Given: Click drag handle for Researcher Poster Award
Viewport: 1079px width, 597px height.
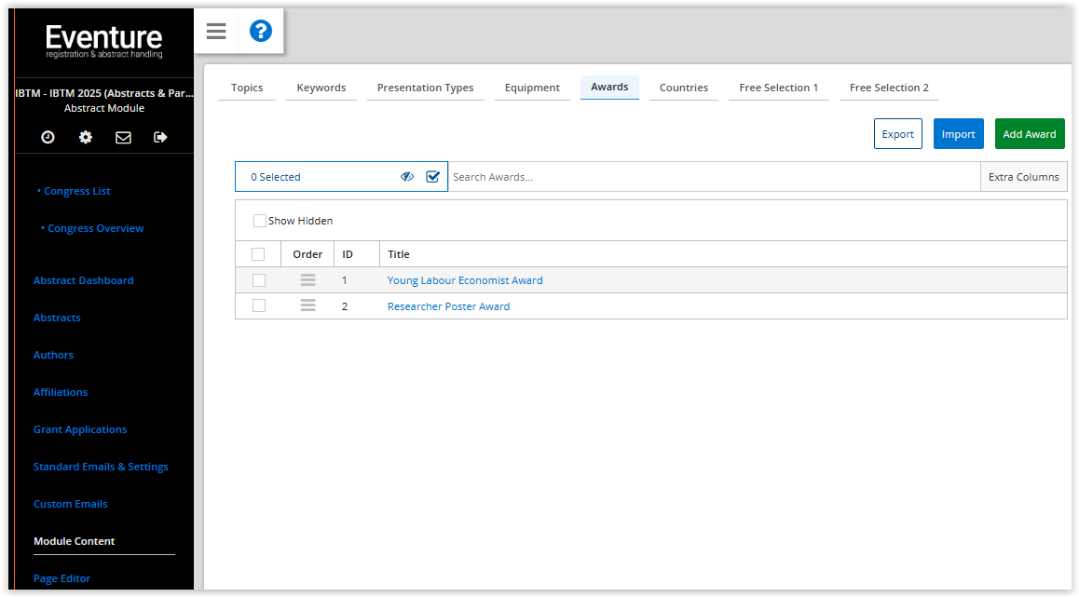Looking at the screenshot, I should pos(307,306).
